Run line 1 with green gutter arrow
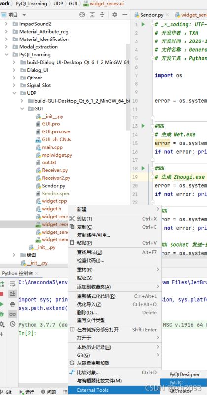The width and height of the screenshot is (207, 395). [x=143, y=24]
